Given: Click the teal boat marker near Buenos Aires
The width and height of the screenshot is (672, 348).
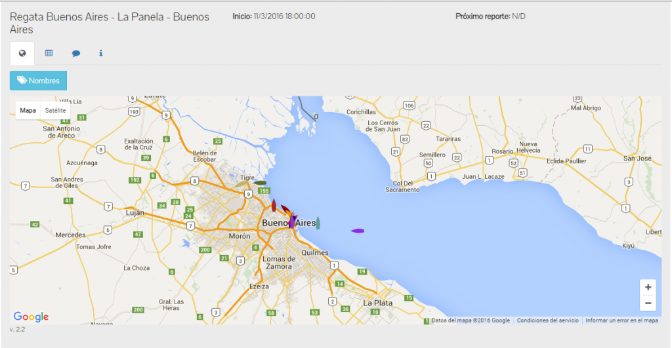Looking at the screenshot, I should pyautogui.click(x=318, y=223).
